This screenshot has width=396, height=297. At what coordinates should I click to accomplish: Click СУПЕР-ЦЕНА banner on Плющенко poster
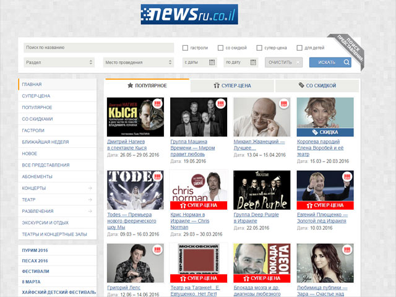click(x=325, y=205)
